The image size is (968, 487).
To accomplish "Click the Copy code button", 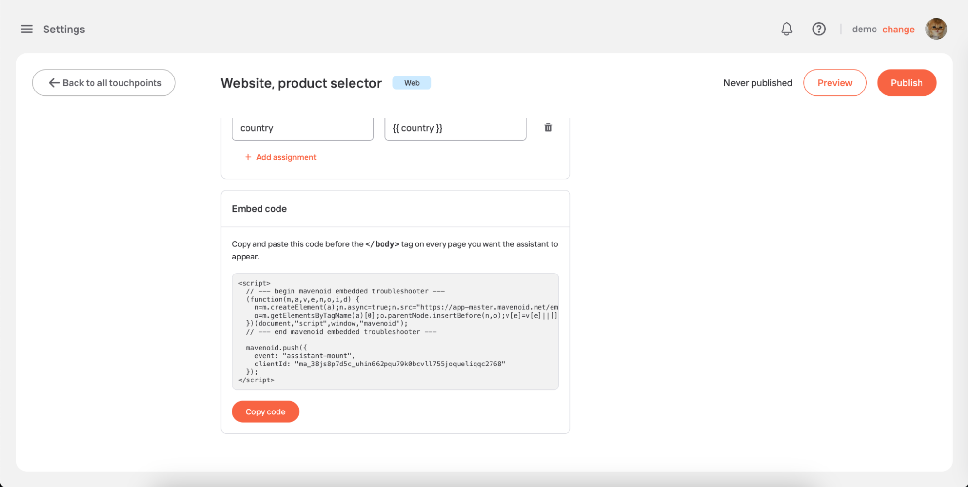I will [x=265, y=411].
